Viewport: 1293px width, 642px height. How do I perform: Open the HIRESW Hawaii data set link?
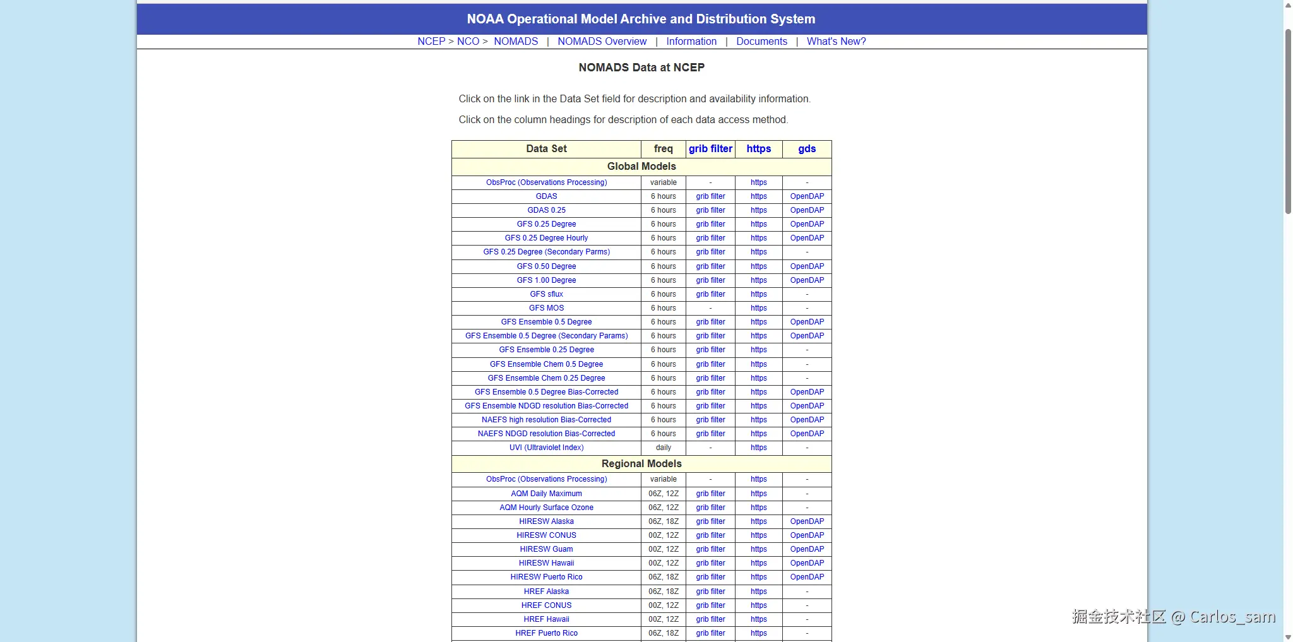(x=547, y=563)
